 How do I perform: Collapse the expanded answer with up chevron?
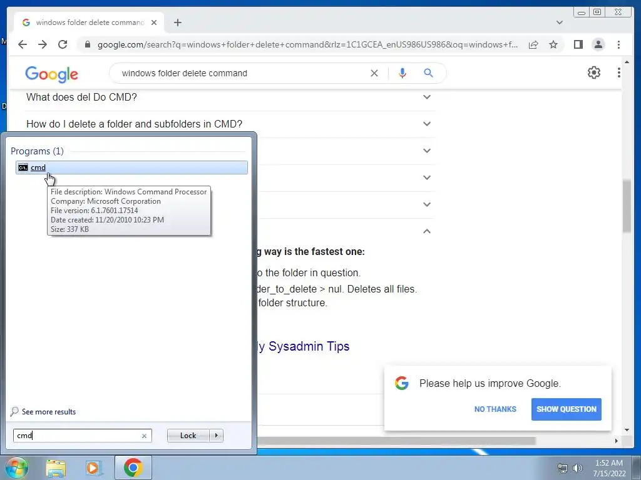[427, 231]
